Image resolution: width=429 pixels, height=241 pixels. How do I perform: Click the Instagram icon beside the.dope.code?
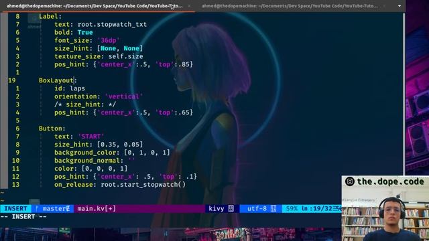coord(350,181)
